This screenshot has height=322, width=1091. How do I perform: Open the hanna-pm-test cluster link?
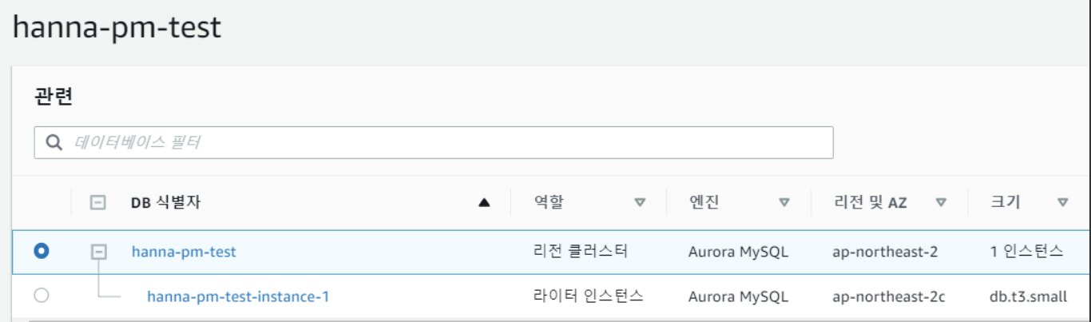(184, 252)
